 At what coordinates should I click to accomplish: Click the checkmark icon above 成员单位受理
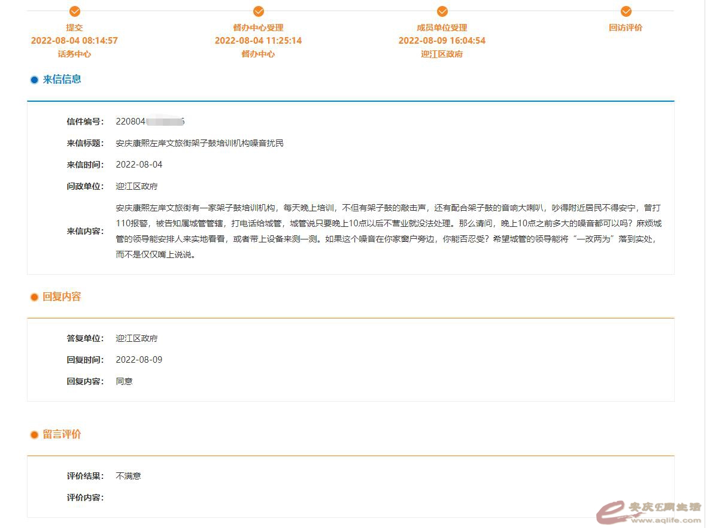click(x=442, y=11)
